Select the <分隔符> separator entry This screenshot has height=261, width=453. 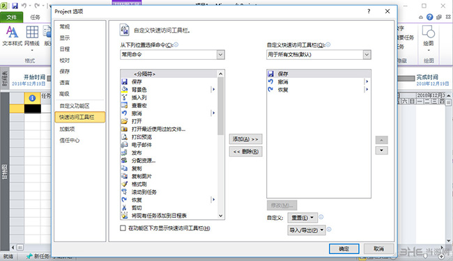(x=169, y=74)
